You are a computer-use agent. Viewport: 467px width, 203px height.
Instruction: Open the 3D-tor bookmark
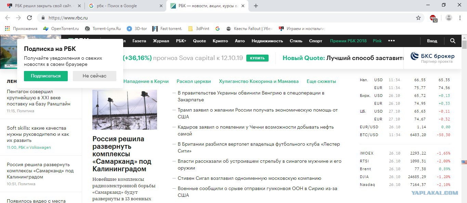point(137,29)
